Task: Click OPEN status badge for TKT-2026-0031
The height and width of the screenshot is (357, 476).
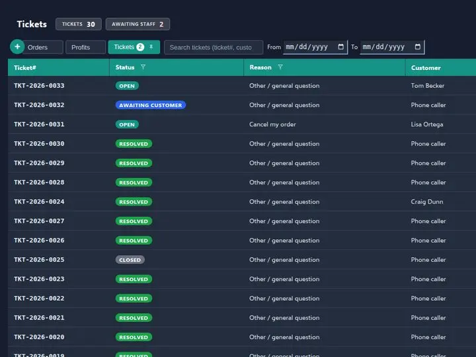Action: [x=127, y=124]
